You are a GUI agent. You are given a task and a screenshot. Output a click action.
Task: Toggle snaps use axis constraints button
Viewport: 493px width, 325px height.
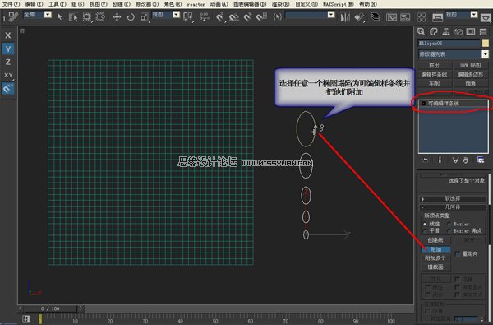8,89
